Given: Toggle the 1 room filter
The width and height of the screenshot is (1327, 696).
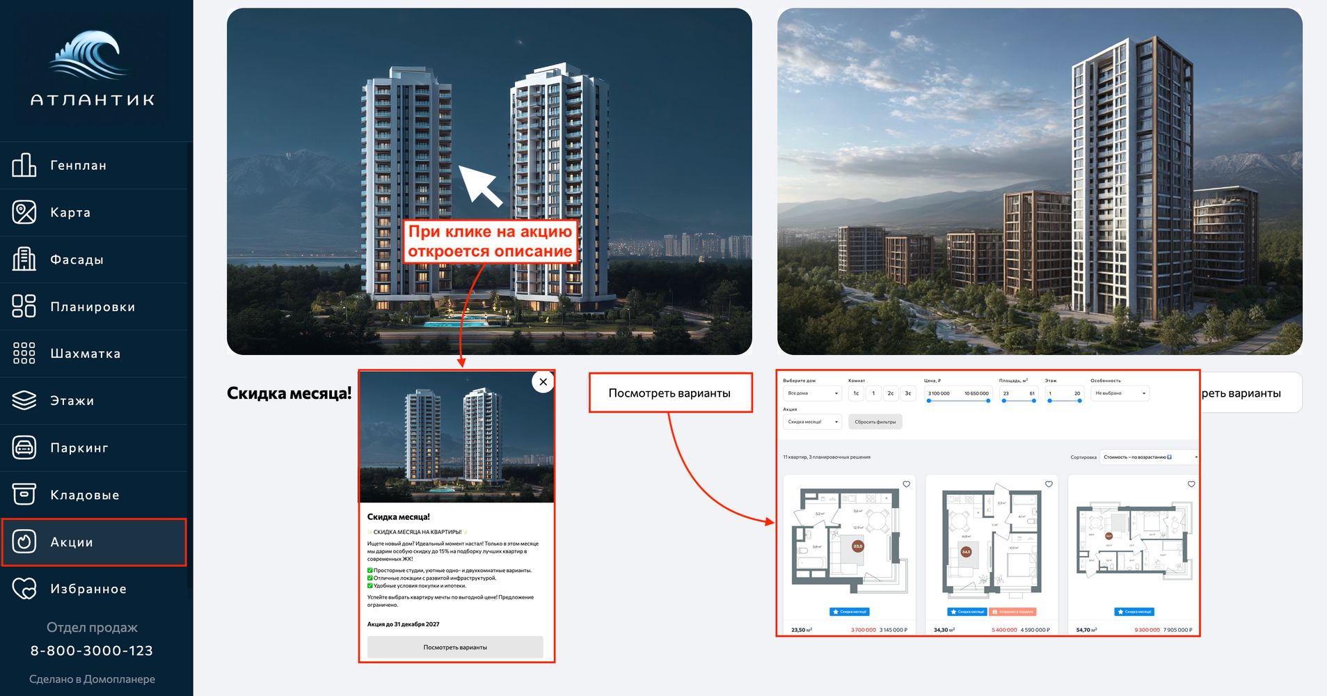Looking at the screenshot, I should (873, 393).
